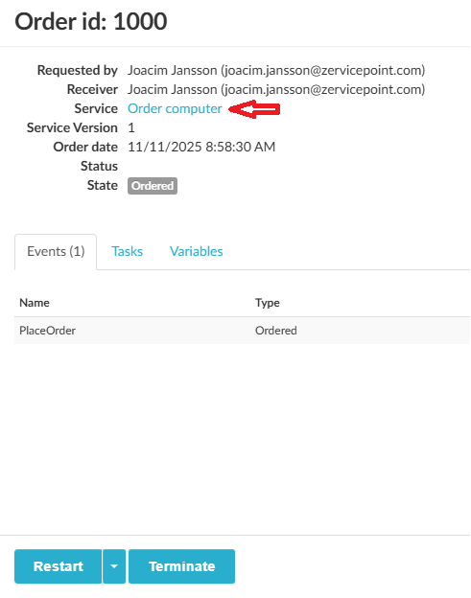
Task: Click the Order date label
Action: tap(85, 147)
